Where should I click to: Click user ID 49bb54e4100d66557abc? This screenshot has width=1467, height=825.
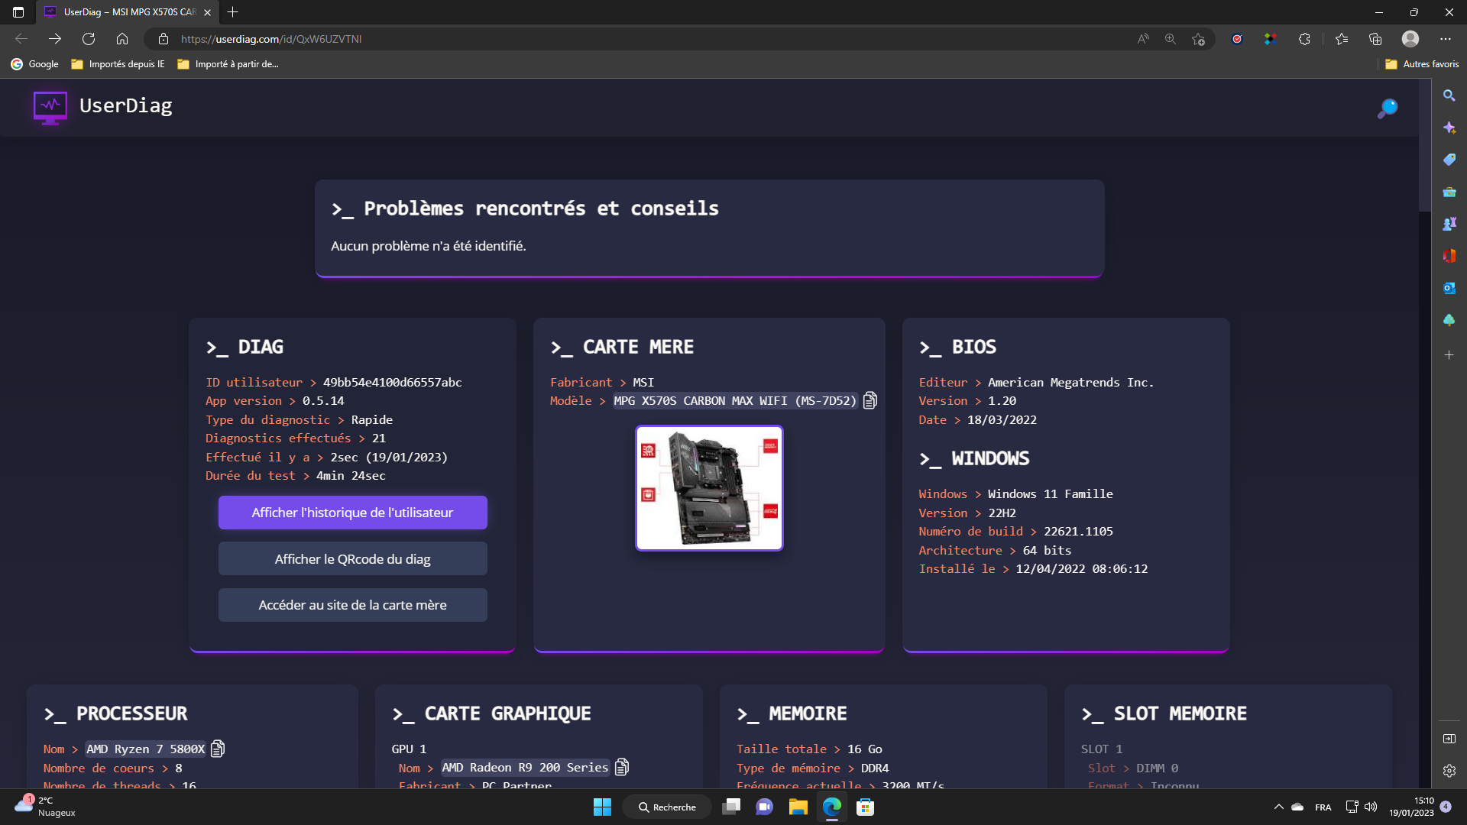(x=392, y=382)
